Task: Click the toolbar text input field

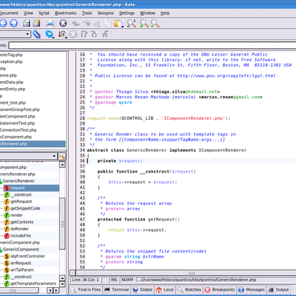Action: click(152, 45)
